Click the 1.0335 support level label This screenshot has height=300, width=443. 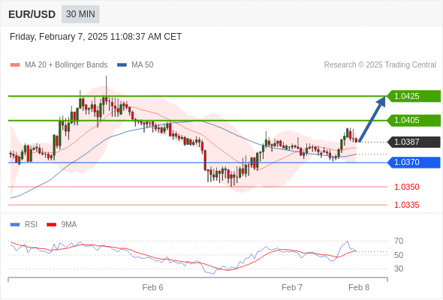coord(406,205)
